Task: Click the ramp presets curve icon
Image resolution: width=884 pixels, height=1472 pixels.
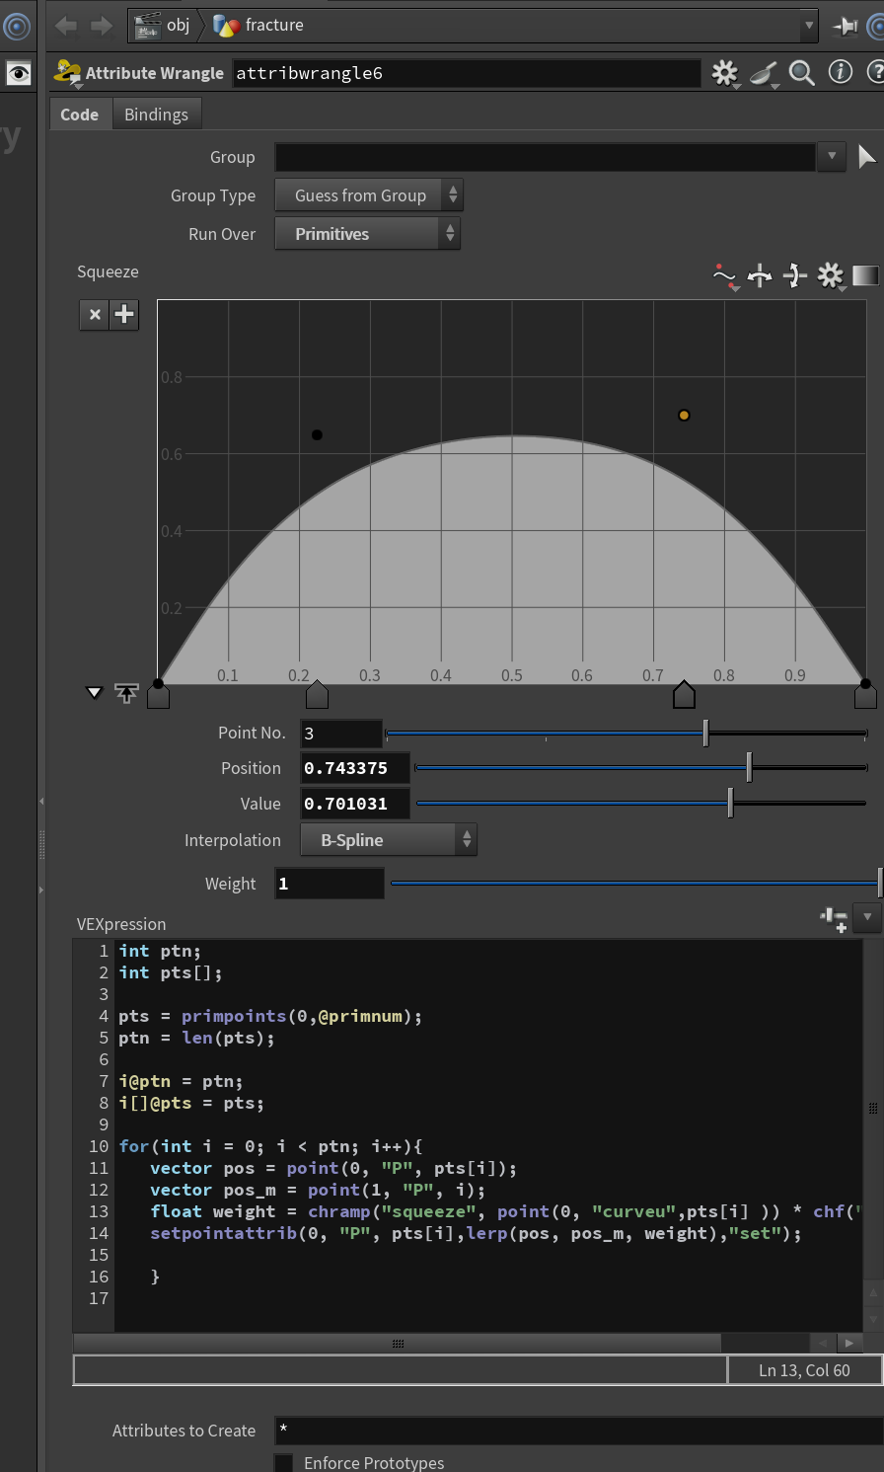Action: pos(725,276)
